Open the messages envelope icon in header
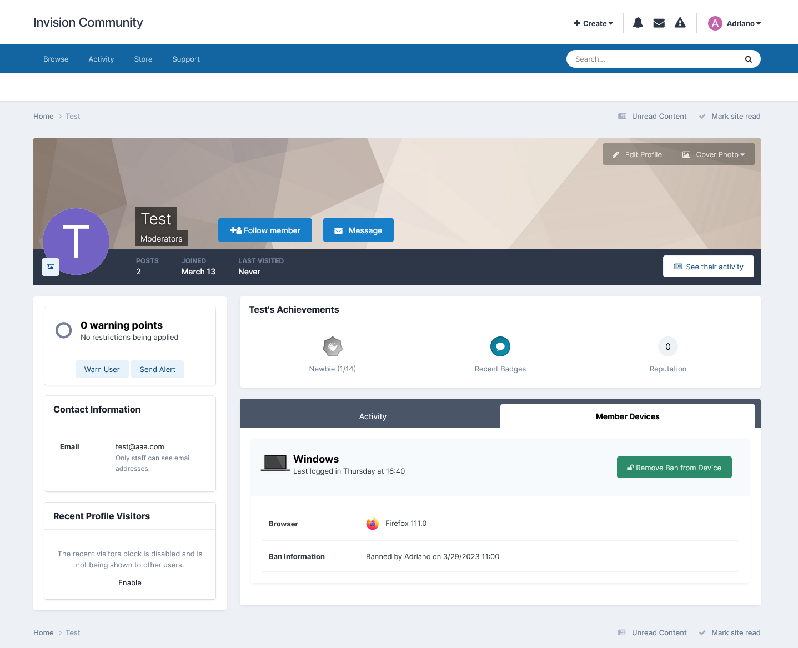This screenshot has height=648, width=798. point(659,23)
